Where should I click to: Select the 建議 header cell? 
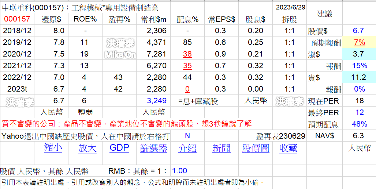(325, 13)
